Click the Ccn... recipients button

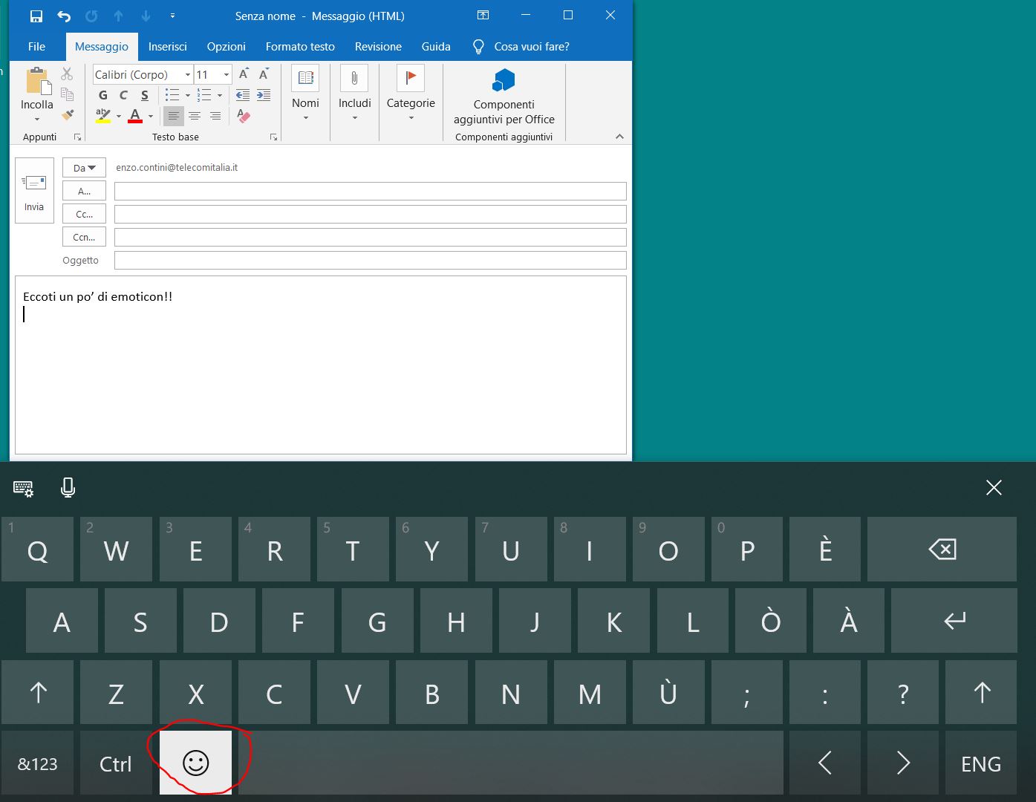[84, 238]
